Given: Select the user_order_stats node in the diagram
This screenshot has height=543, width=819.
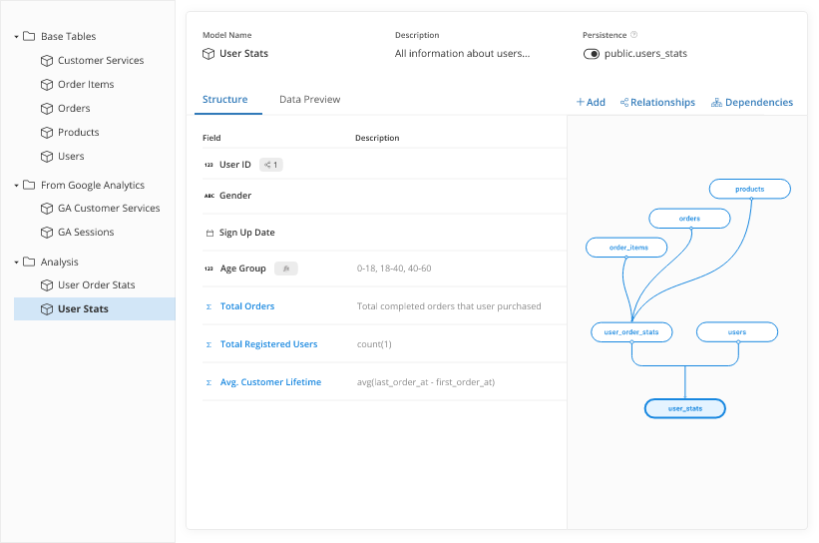Looking at the screenshot, I should [631, 331].
